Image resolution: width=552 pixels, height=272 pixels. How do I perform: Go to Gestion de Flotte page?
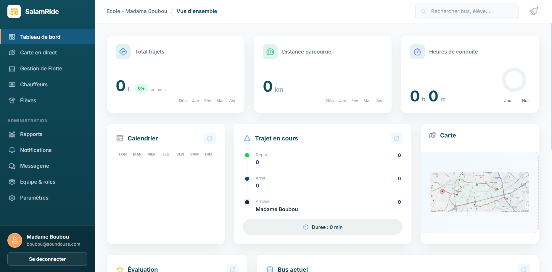(x=41, y=69)
